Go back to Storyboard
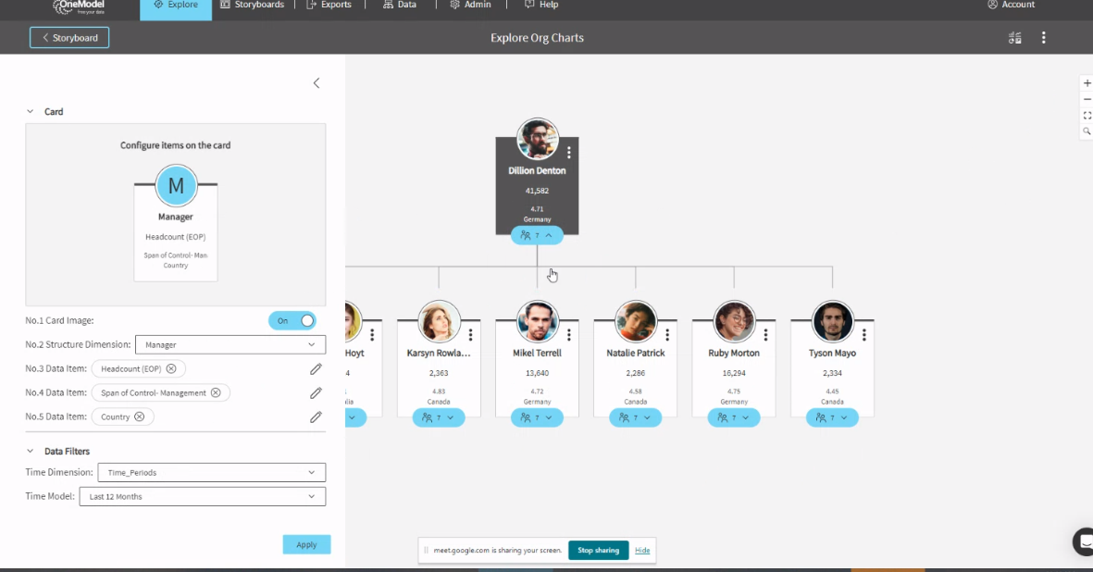Image resolution: width=1093 pixels, height=572 pixels. 69,38
